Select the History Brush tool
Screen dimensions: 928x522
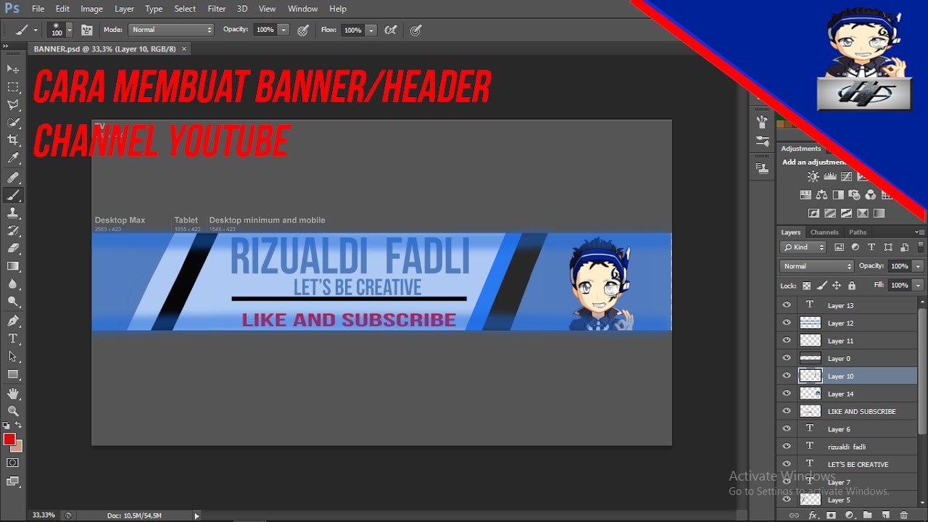pos(13,231)
